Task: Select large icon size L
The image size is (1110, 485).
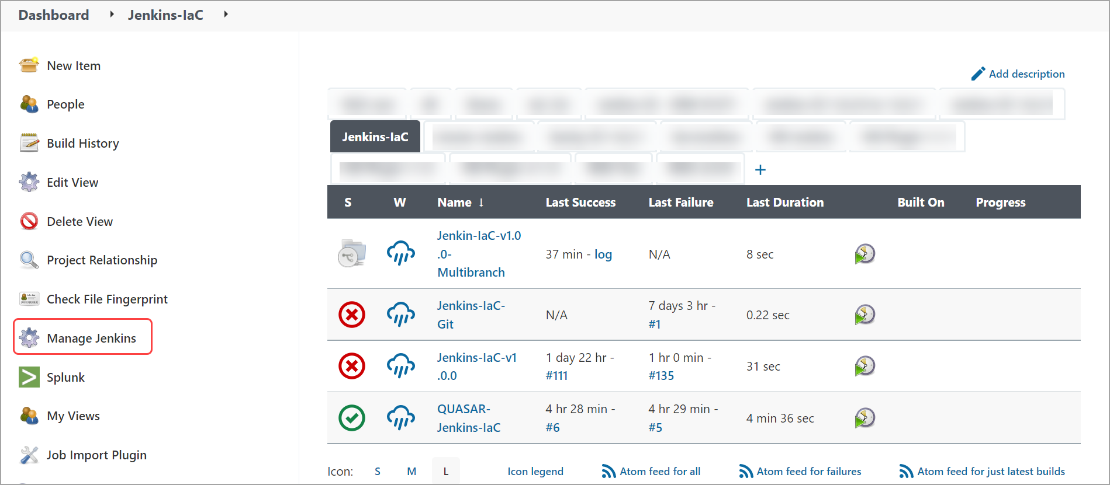Action: (446, 471)
